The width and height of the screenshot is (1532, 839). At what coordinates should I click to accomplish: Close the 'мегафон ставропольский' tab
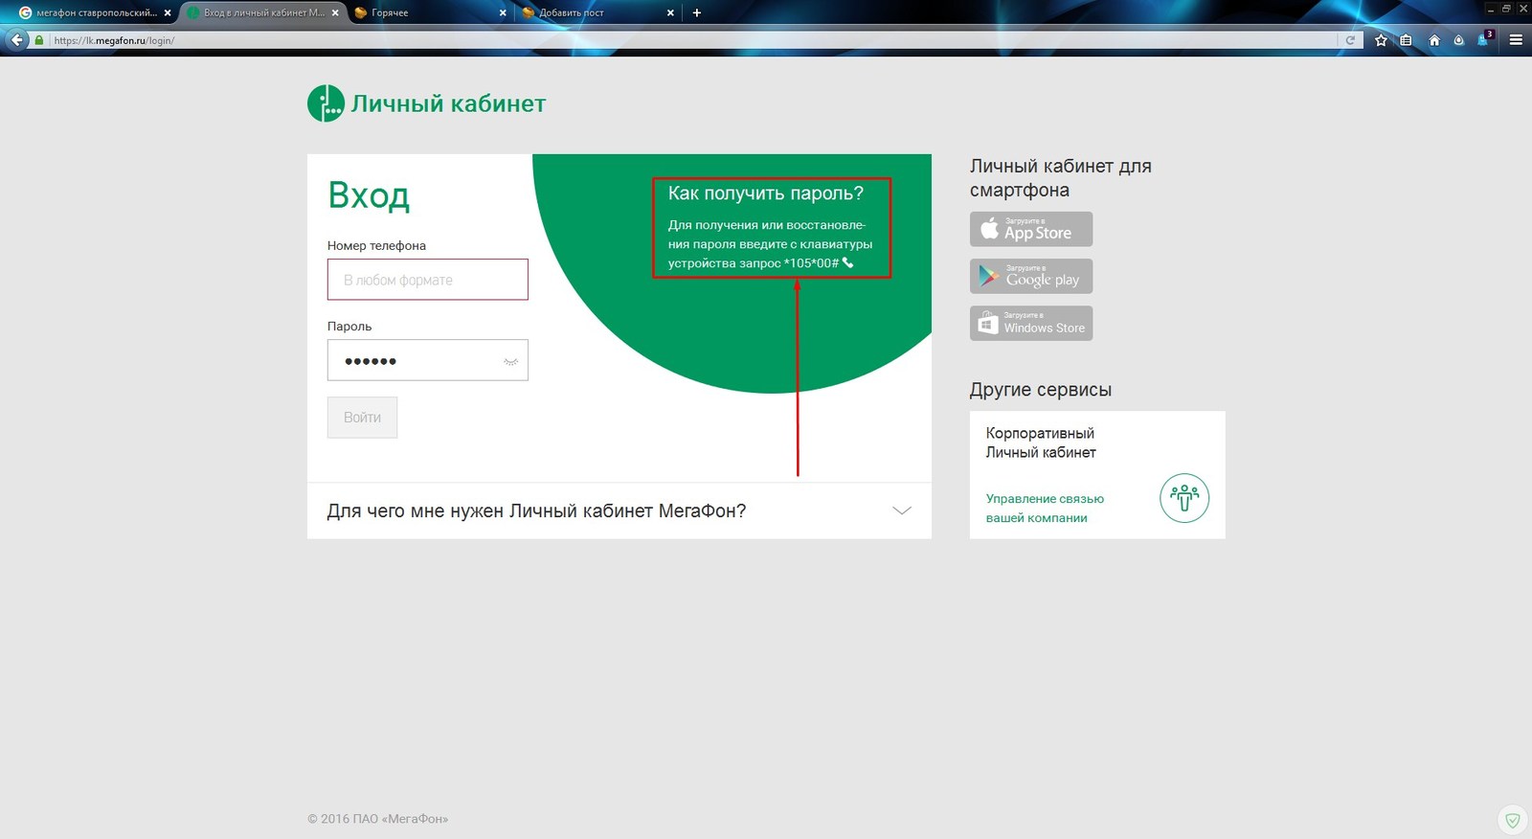[x=168, y=13]
